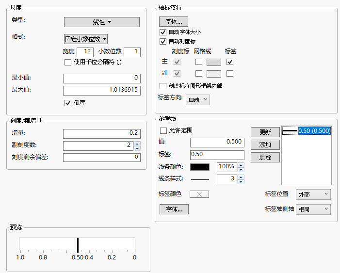Open the 标签方向 自动 dropdown
340x273 pixels.
click(x=198, y=100)
